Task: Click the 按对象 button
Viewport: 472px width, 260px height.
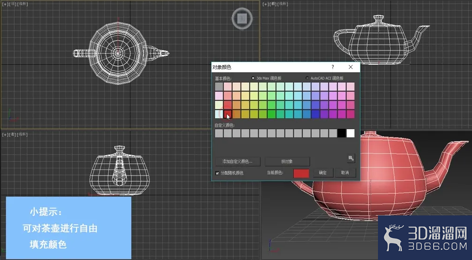Action: point(287,161)
